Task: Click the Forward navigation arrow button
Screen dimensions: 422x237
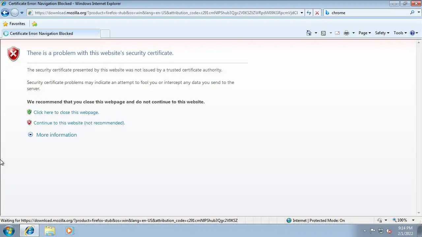Action: 15,13
